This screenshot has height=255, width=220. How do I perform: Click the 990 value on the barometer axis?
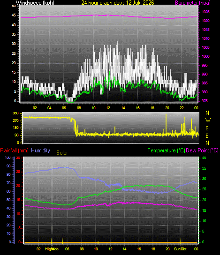tap(205, 74)
